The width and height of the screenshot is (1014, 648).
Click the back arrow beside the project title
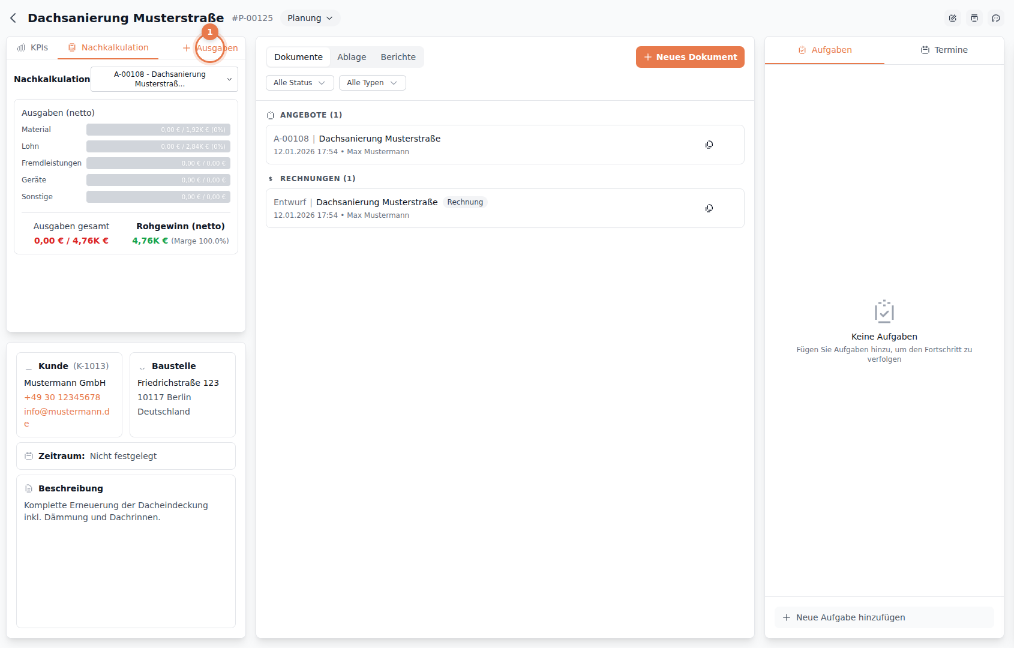[13, 18]
